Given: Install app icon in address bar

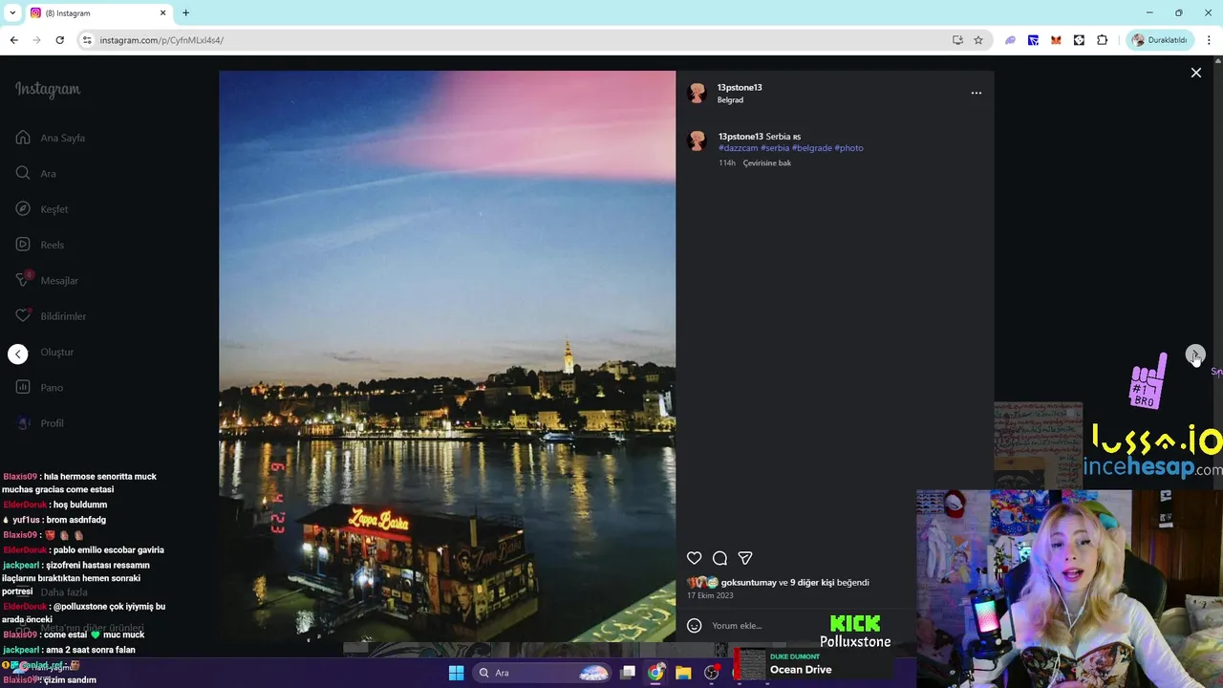Looking at the screenshot, I should (957, 40).
